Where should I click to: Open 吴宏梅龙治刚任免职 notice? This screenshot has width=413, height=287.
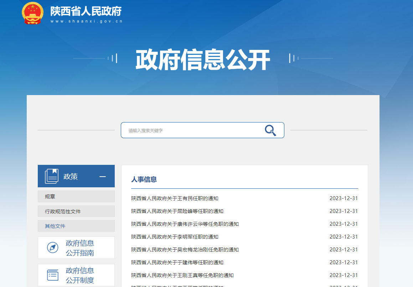point(185,250)
